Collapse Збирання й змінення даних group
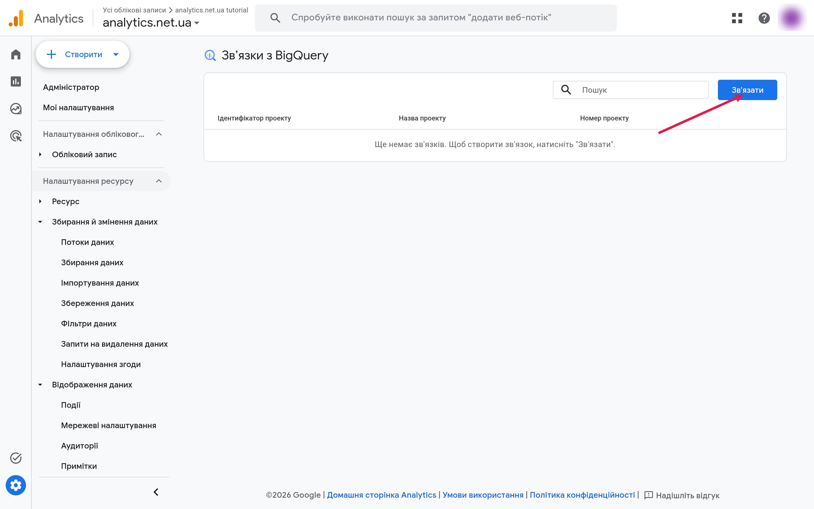The height and width of the screenshot is (509, 814). coord(40,222)
